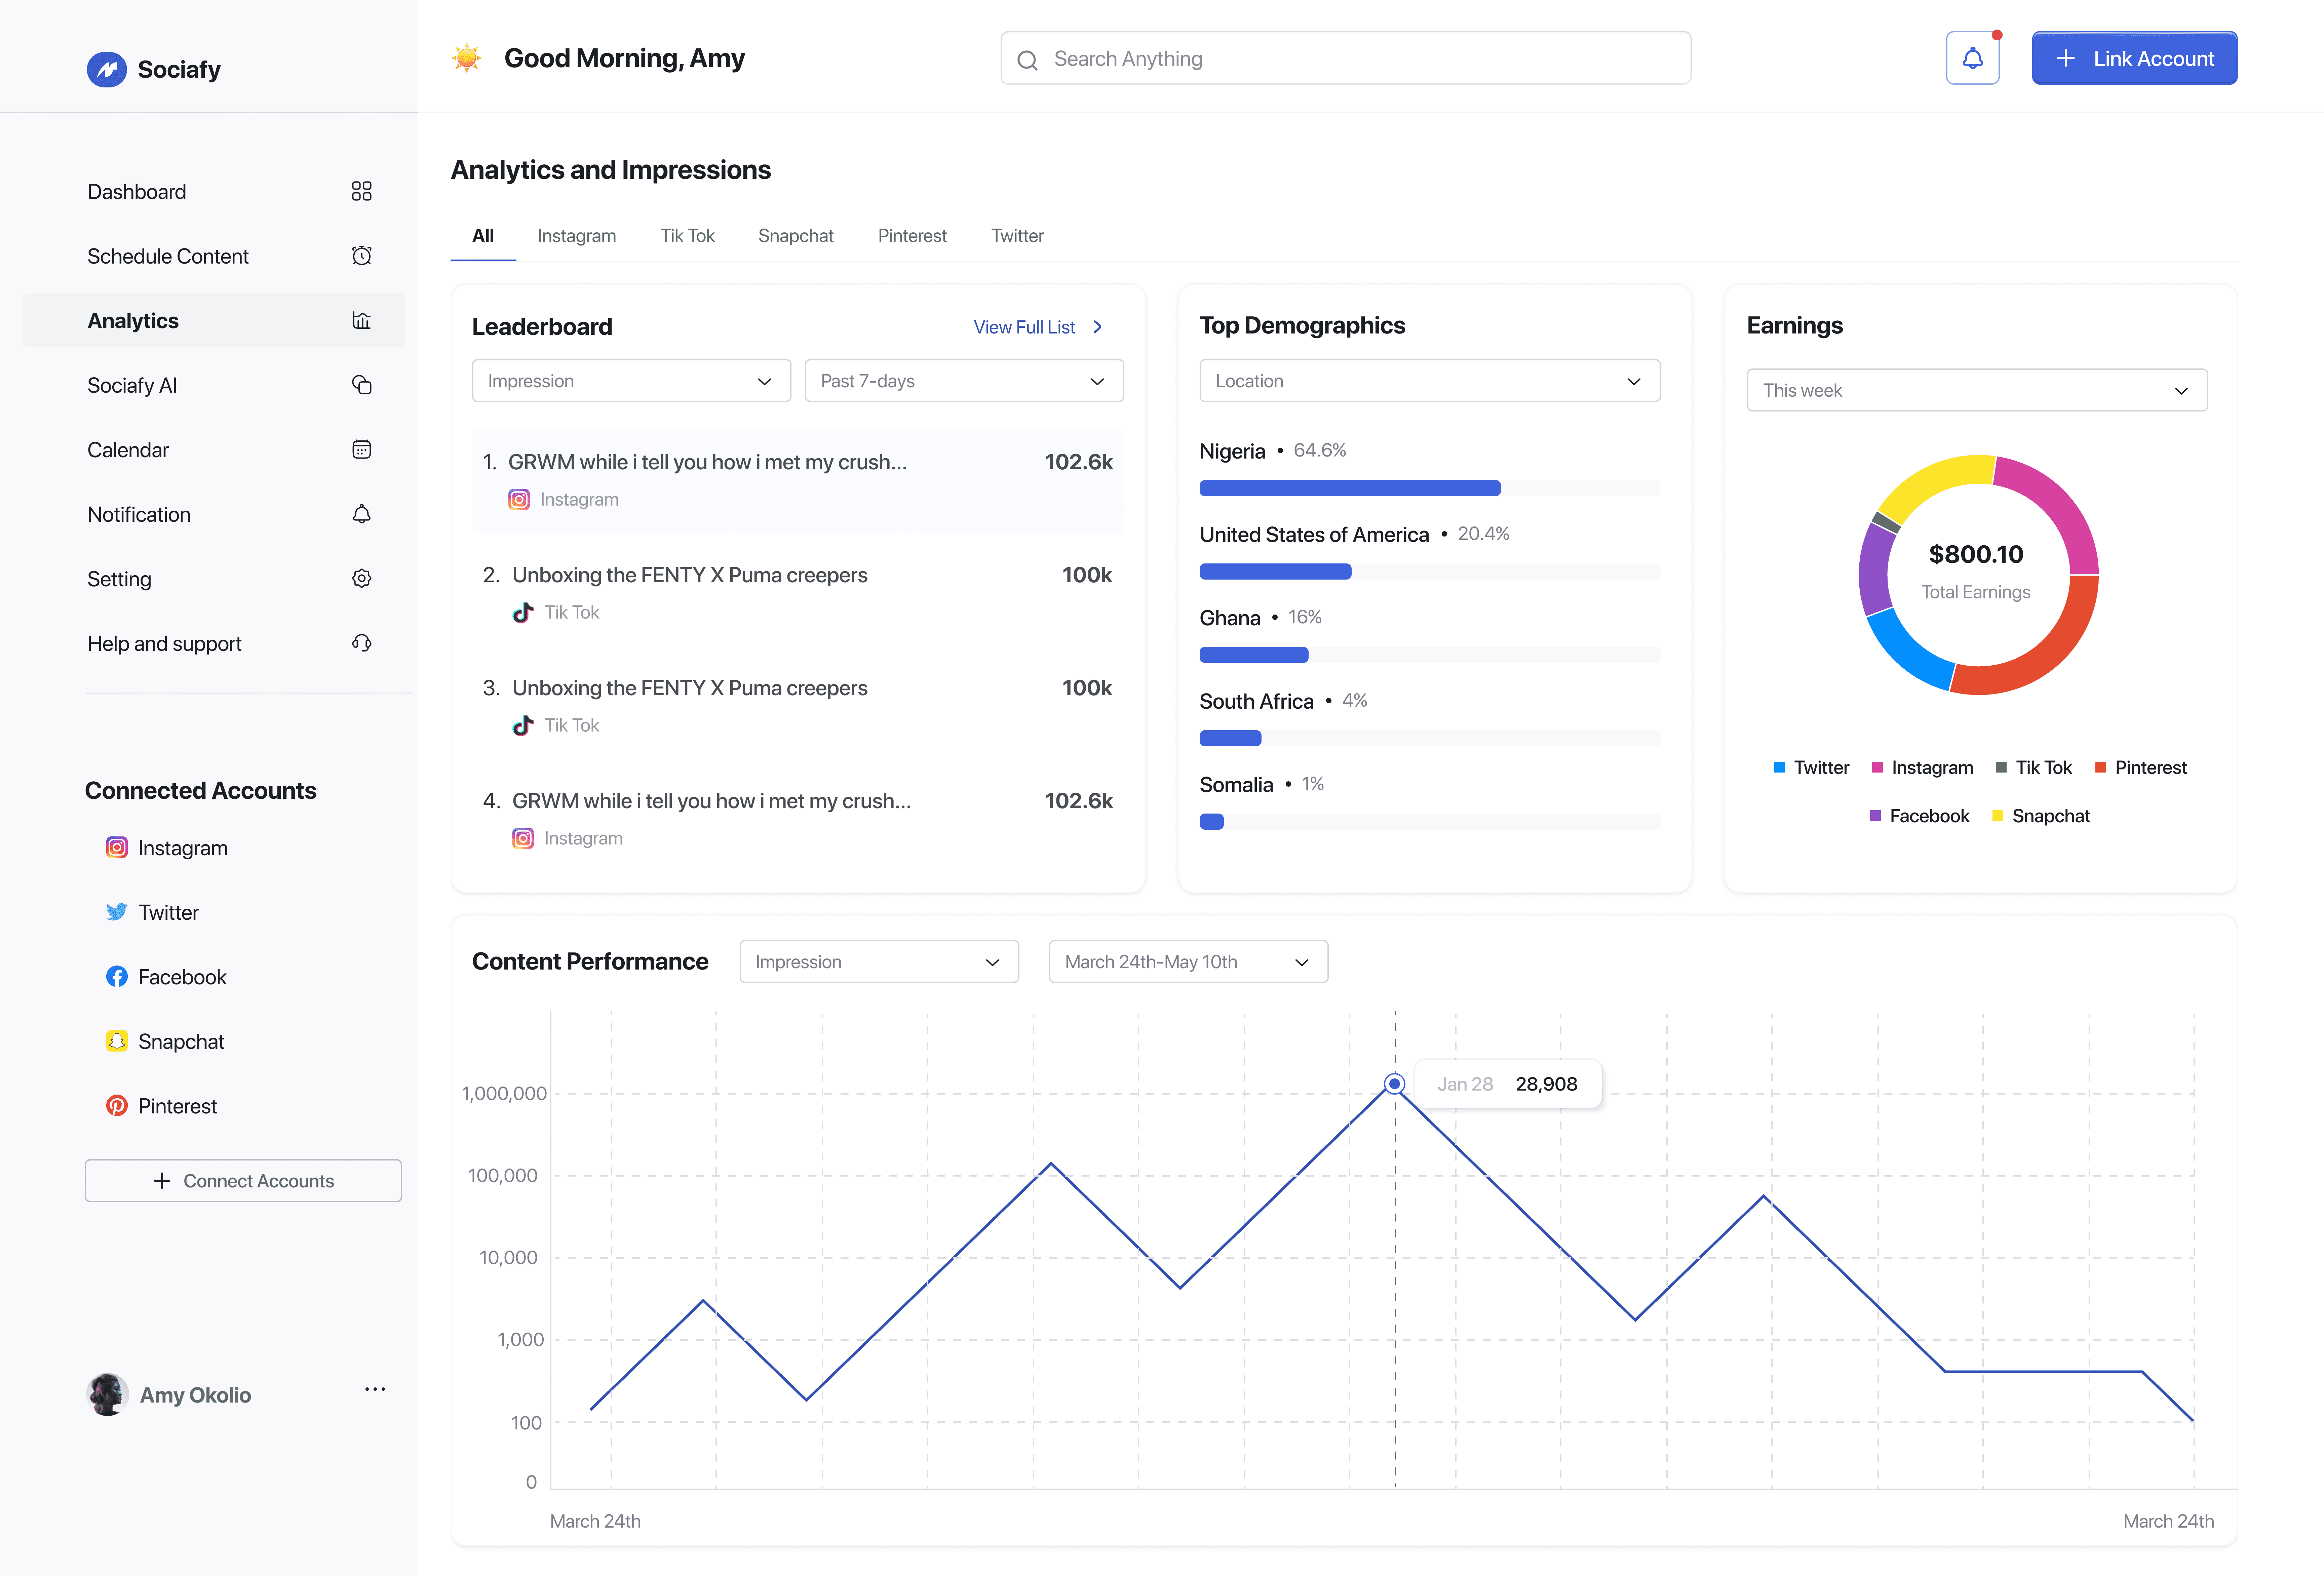
Task: Open the three-dot menu beside Amy Okolio
Action: [375, 1389]
